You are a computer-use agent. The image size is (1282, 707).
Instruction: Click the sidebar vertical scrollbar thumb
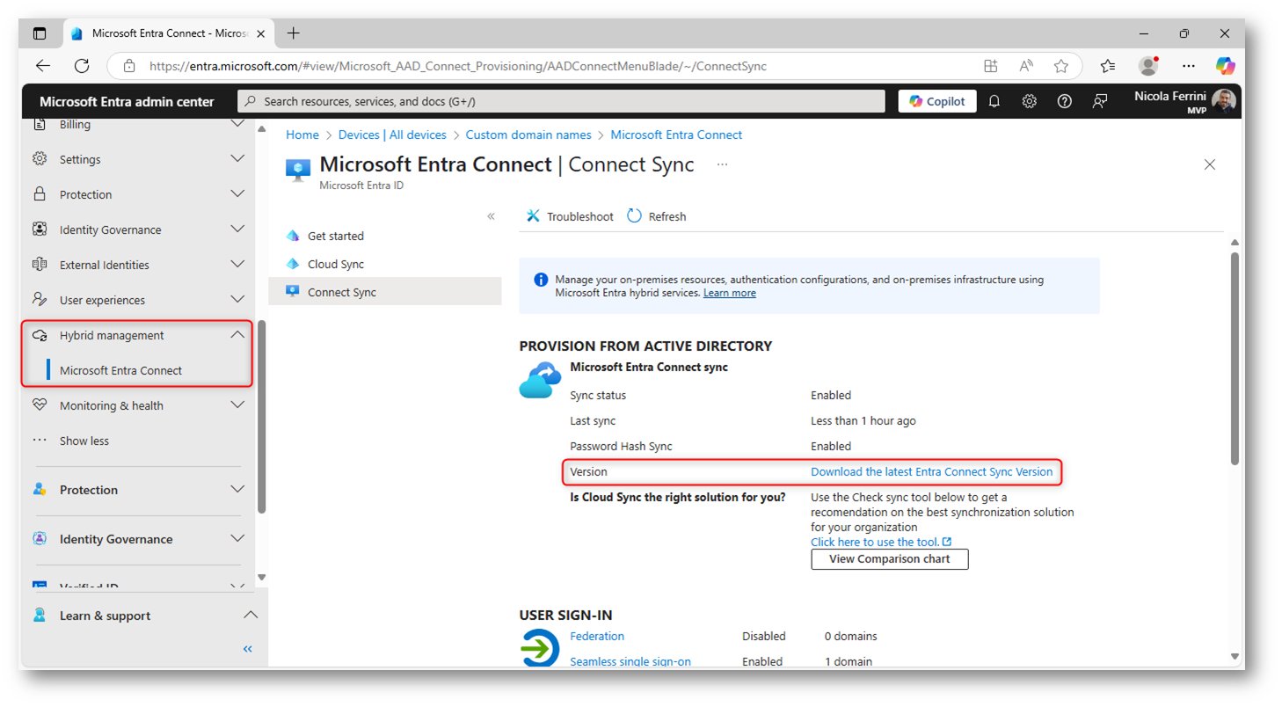(261, 417)
